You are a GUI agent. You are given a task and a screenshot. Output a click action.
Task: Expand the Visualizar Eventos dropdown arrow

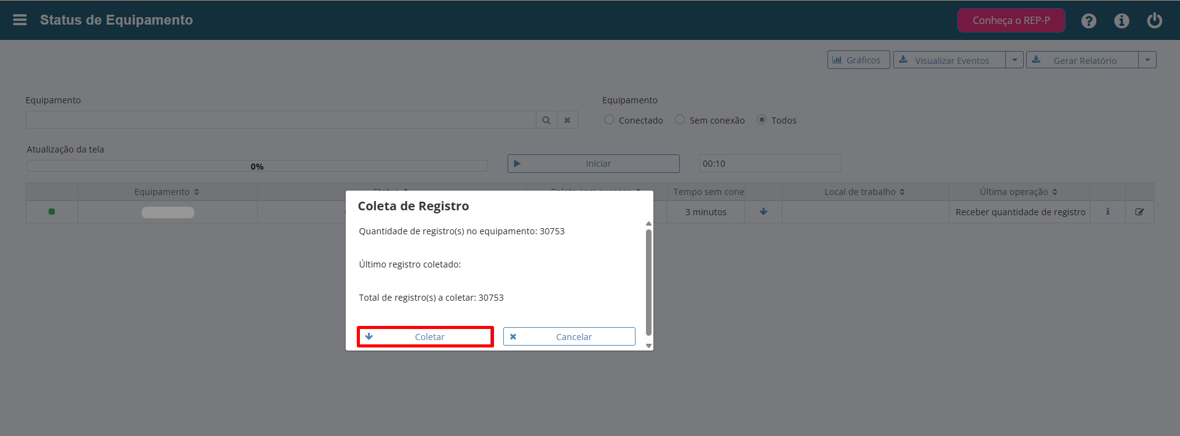click(1015, 60)
